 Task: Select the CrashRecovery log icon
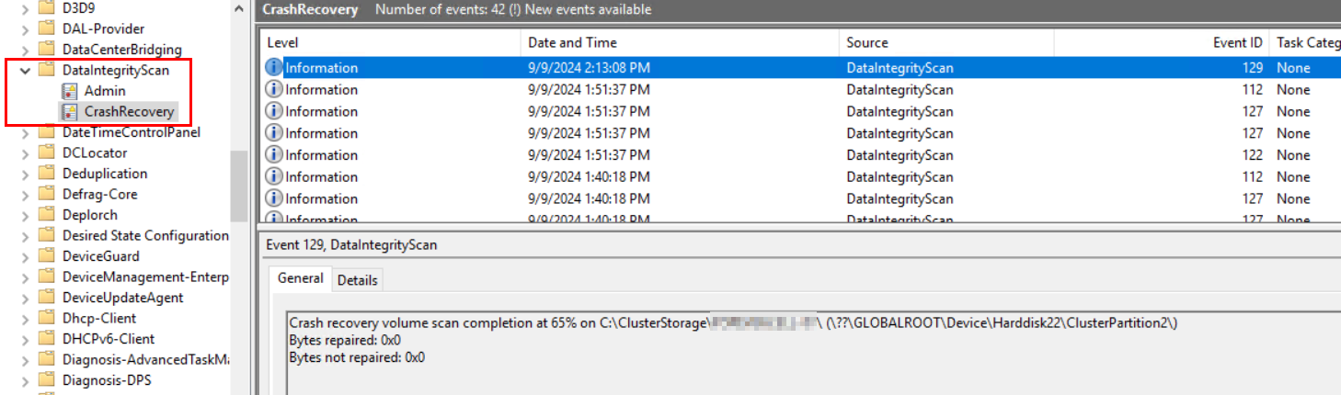pos(69,112)
